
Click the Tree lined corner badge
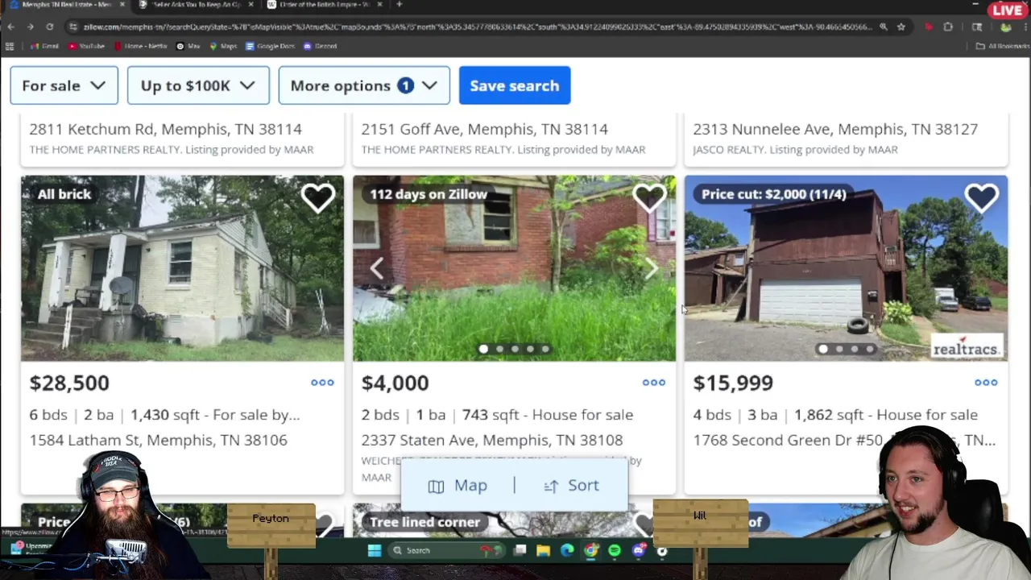point(424,522)
